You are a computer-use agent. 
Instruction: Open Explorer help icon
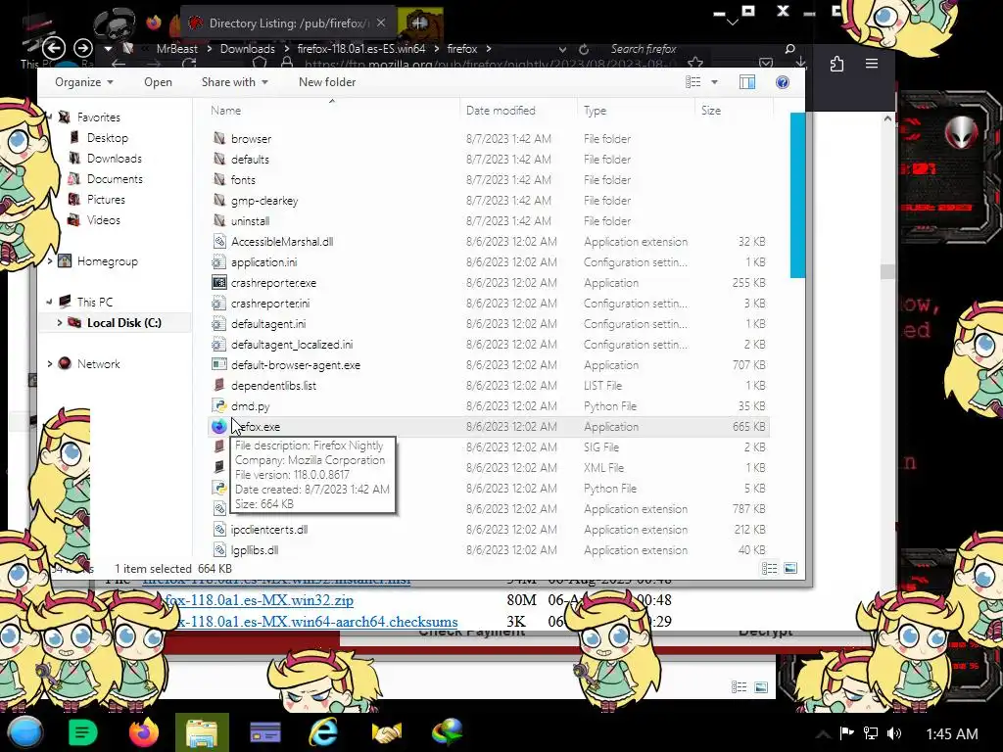tap(782, 82)
